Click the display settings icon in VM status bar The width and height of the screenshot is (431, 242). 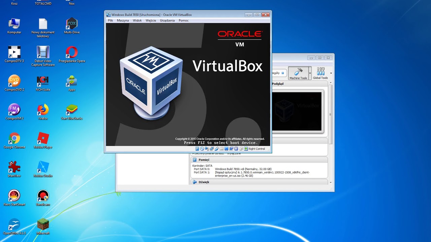click(x=226, y=149)
